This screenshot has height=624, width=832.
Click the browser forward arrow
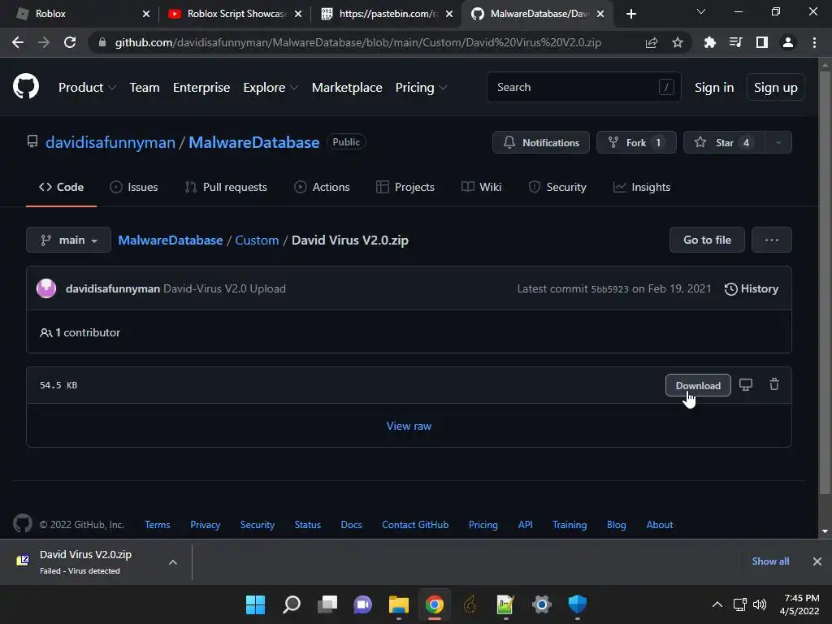(x=44, y=42)
